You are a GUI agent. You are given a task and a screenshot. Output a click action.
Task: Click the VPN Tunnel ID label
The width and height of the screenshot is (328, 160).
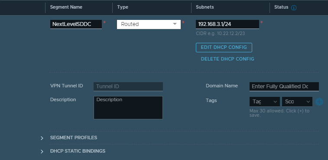tap(67, 86)
